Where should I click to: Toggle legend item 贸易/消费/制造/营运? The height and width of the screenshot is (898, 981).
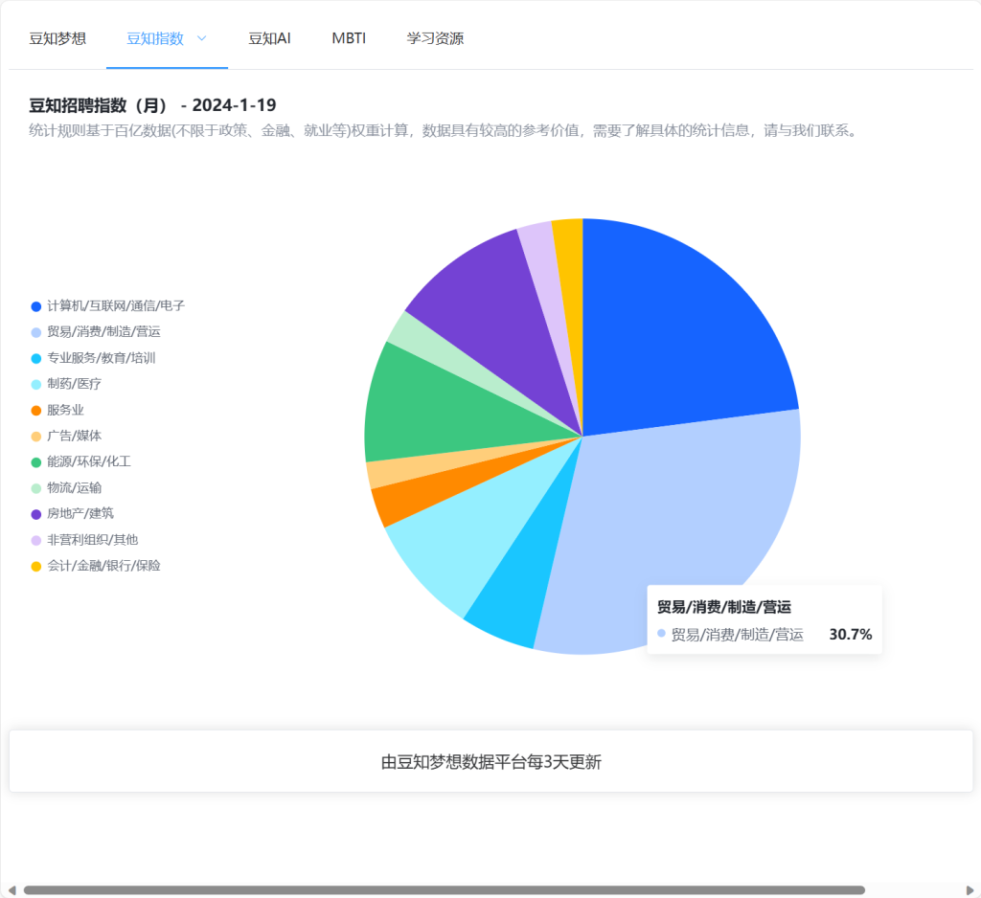pos(96,332)
